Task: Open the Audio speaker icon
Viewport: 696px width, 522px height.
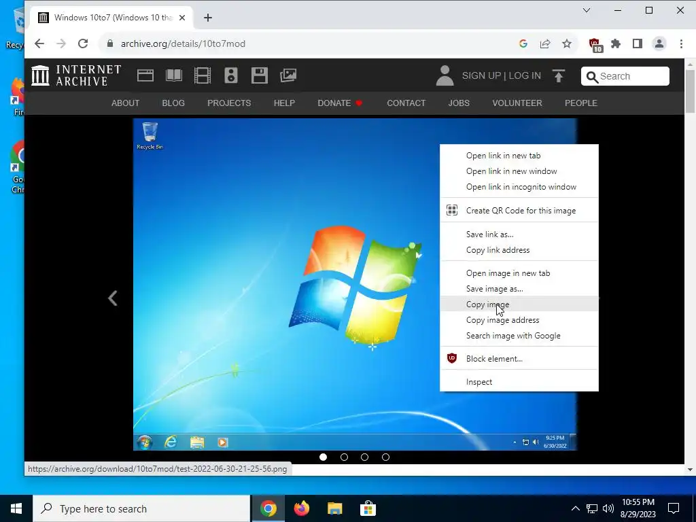Action: tap(231, 75)
